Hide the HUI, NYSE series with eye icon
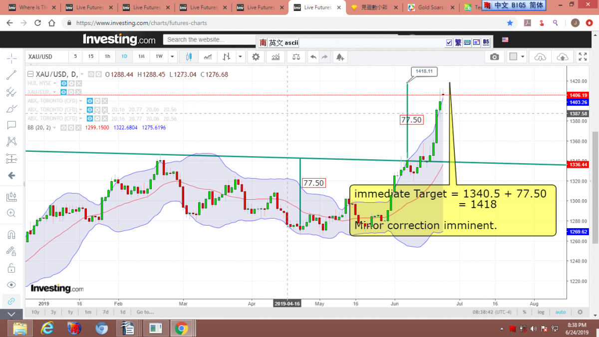This screenshot has width=599, height=337. tap(64, 83)
